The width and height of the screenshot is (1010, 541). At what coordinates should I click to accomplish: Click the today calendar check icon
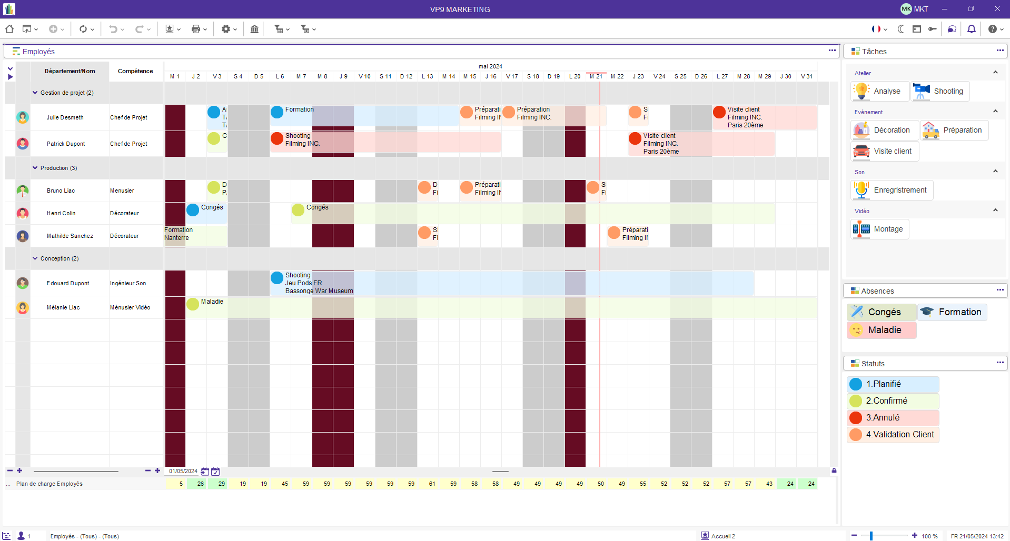click(x=215, y=472)
